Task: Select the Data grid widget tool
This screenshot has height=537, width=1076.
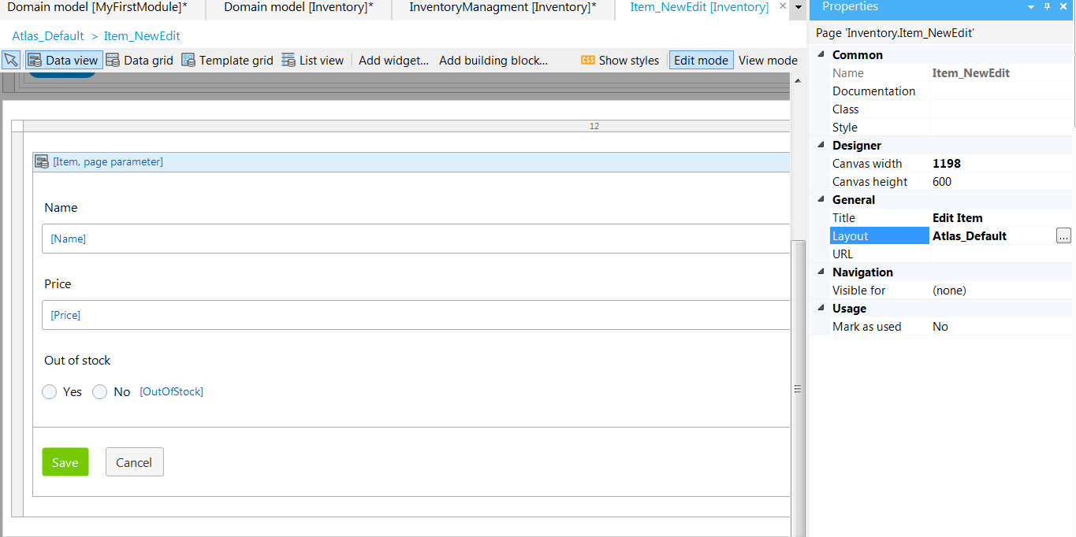Action: click(140, 59)
